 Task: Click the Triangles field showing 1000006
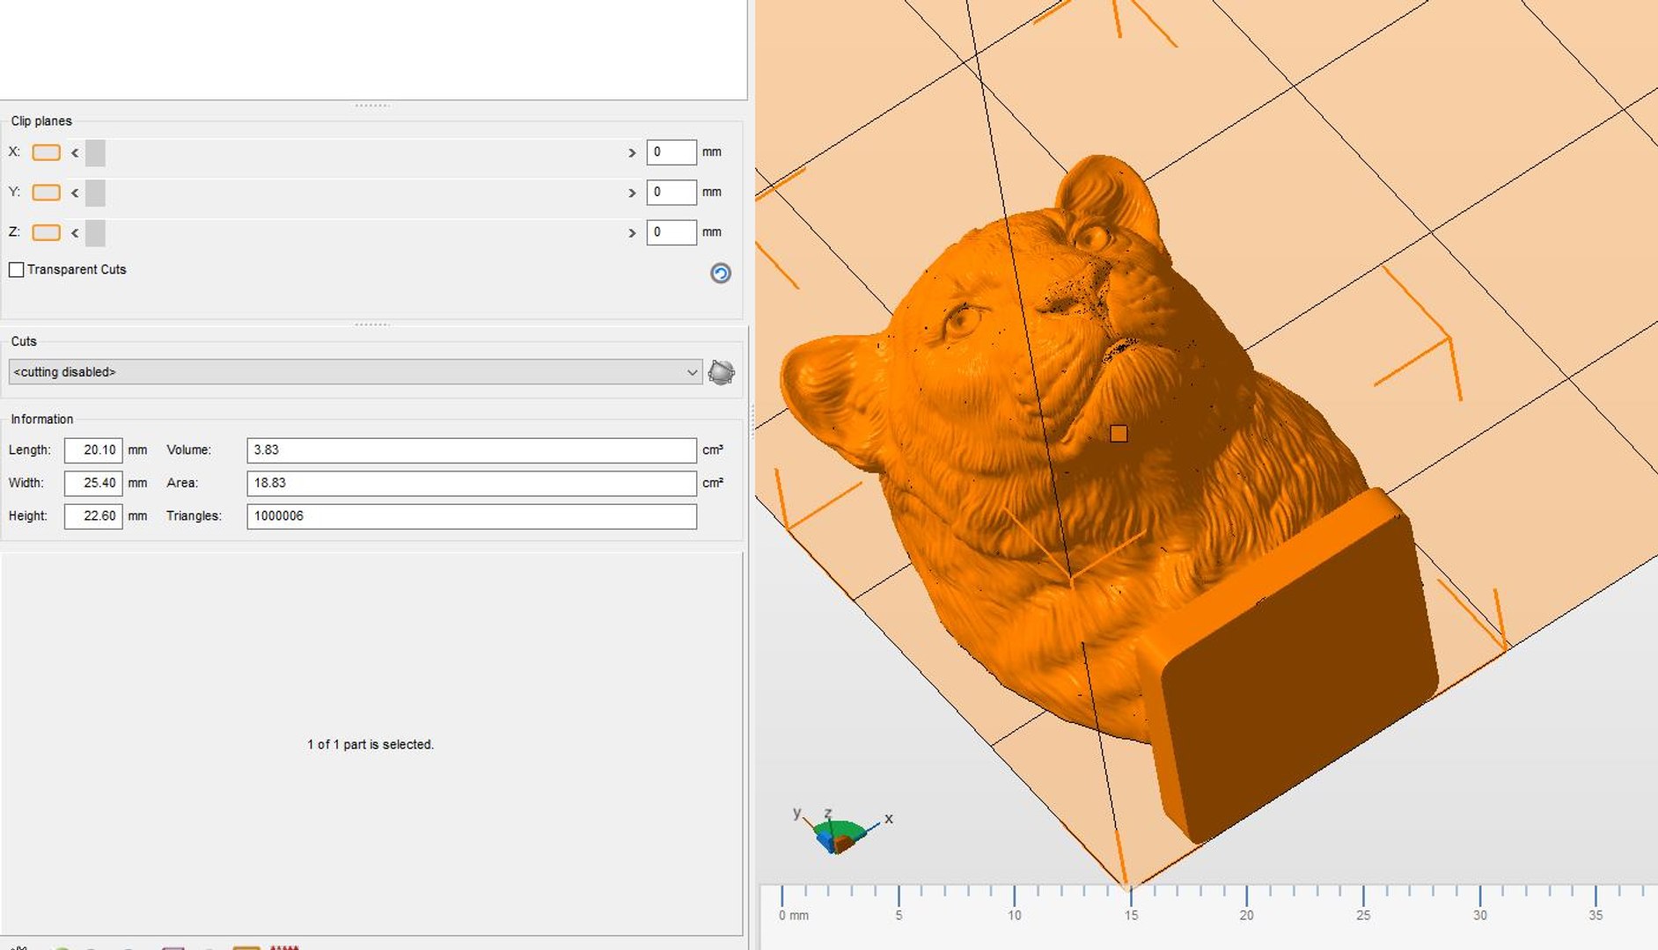click(472, 516)
